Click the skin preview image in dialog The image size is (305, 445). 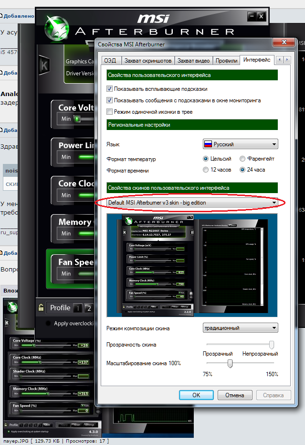(192, 265)
